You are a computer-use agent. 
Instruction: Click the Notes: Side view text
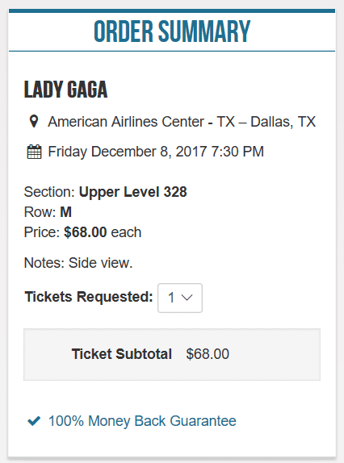[x=78, y=262]
